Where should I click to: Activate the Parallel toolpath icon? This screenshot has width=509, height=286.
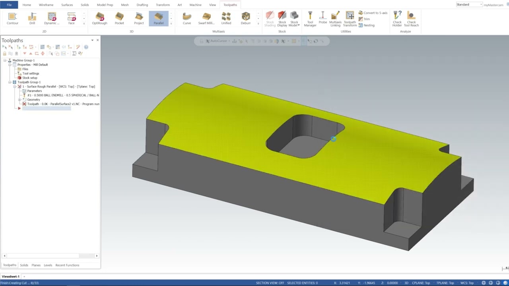click(x=159, y=19)
